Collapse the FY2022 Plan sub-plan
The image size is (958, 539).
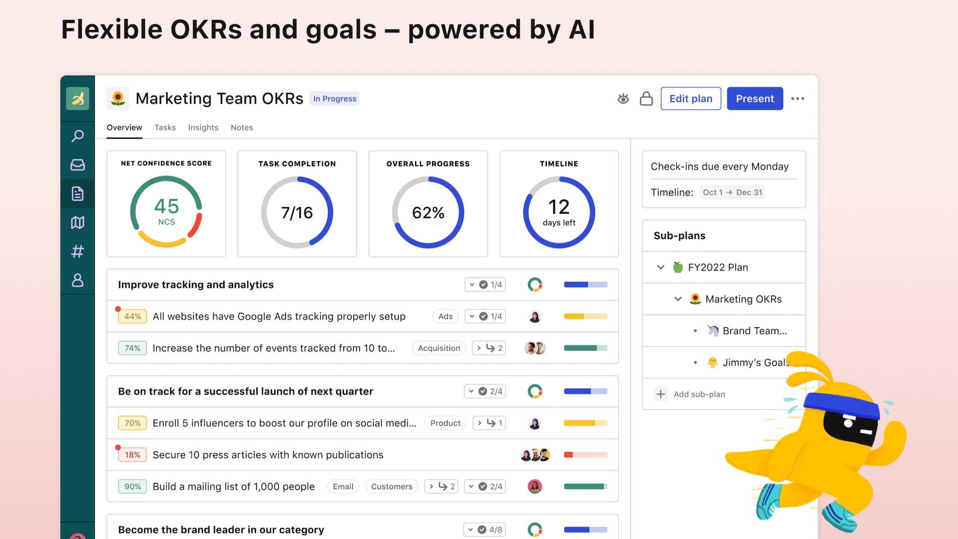661,267
